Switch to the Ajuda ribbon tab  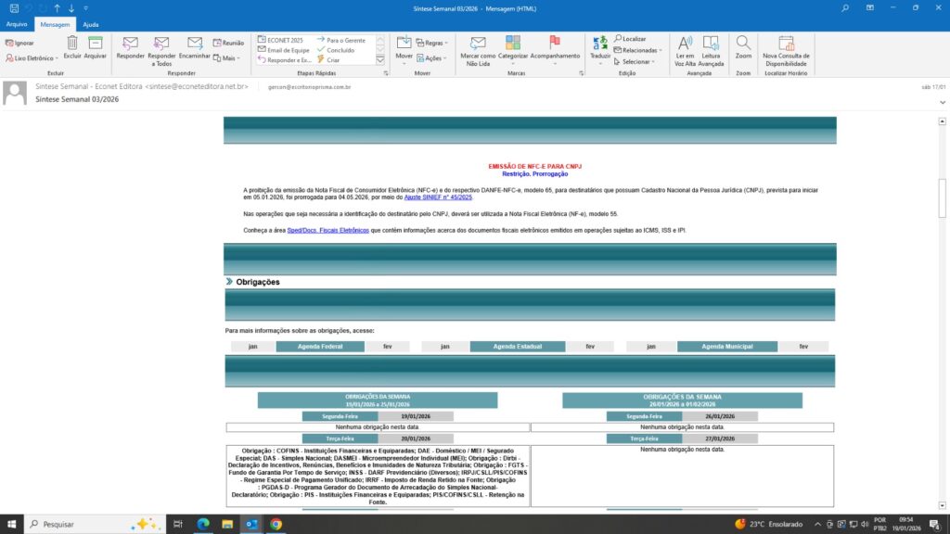(x=91, y=25)
